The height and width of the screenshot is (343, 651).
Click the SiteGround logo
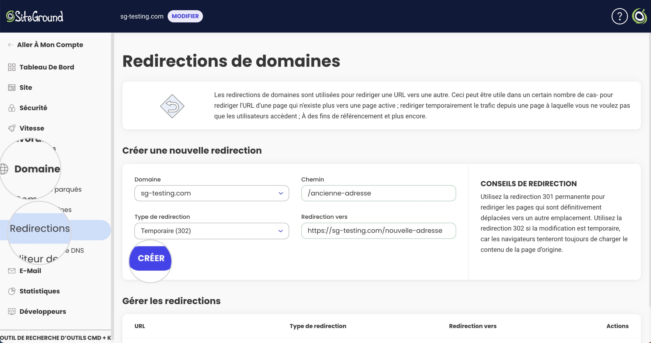point(35,17)
